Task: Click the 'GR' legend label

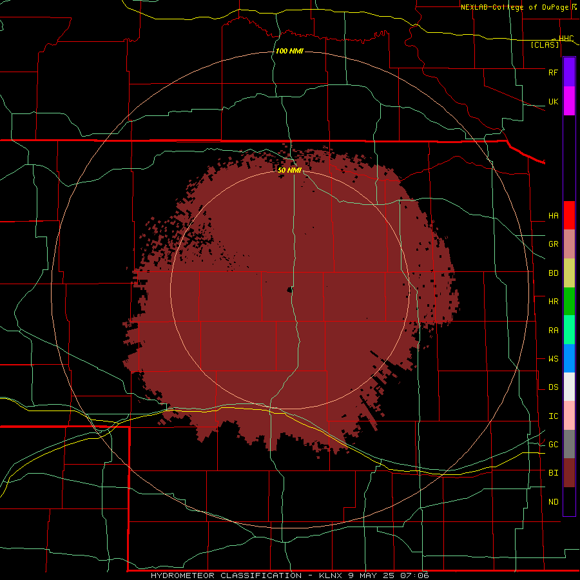Action: [x=553, y=244]
